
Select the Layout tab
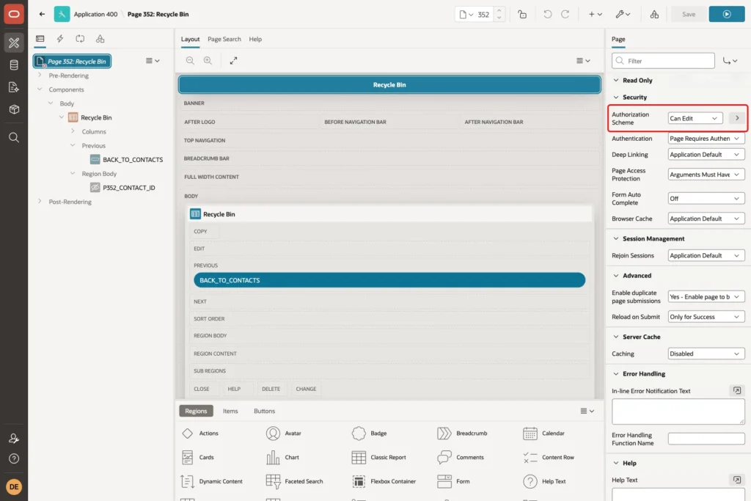[x=190, y=40]
